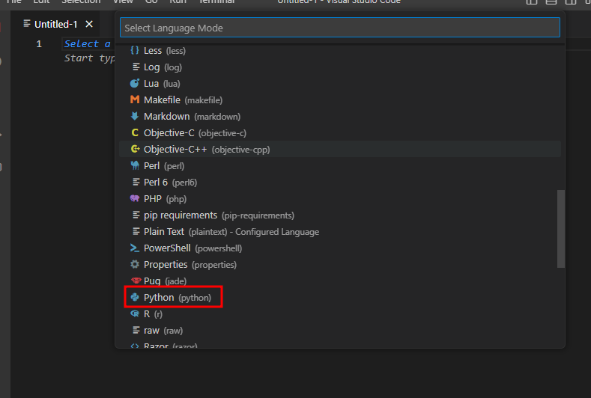Switch to the Untitled-1 tab
Screen dimensions: 591x398
(55, 24)
